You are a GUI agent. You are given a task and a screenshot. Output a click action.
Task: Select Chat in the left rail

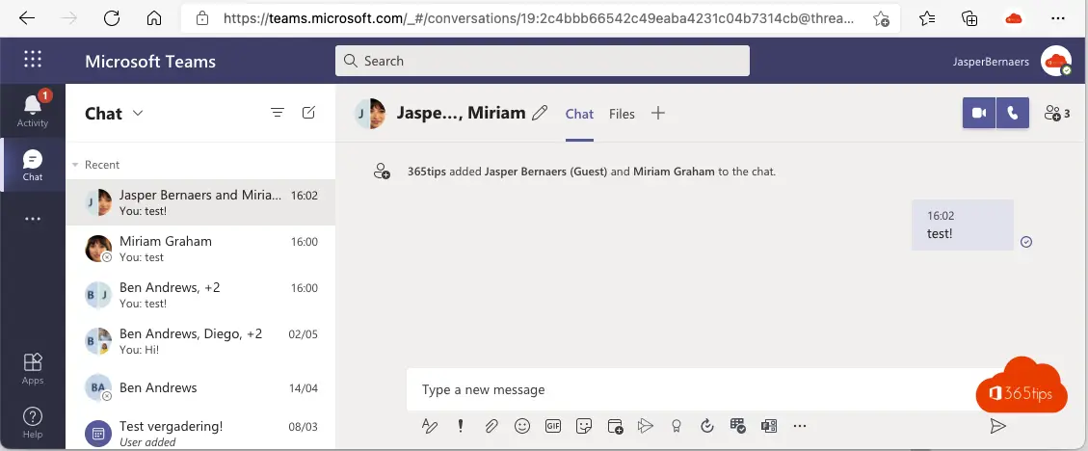point(33,165)
